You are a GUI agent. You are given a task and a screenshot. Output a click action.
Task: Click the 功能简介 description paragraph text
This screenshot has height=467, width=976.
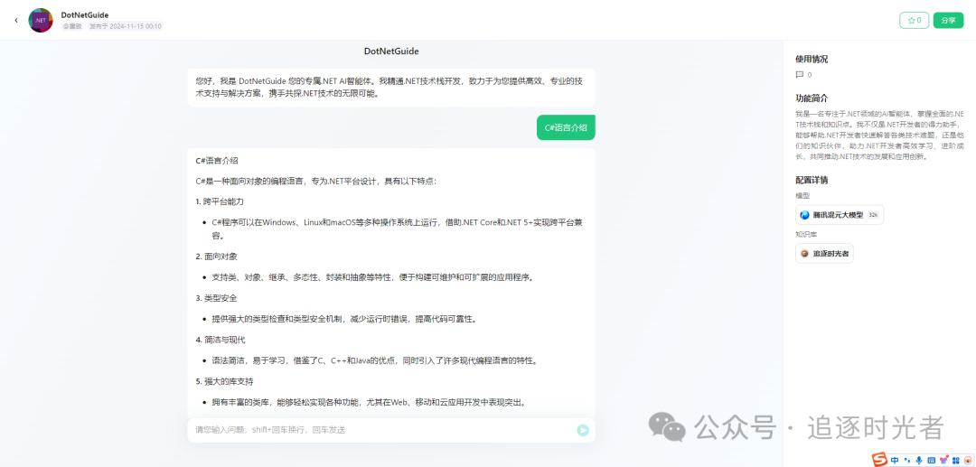tap(879, 135)
